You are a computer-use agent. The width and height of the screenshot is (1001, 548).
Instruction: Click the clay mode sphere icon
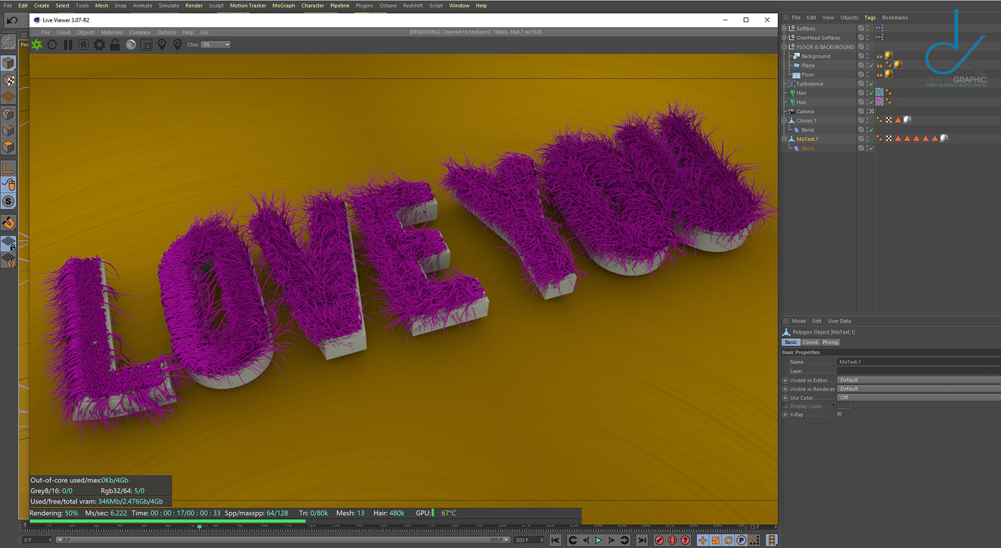tap(131, 45)
